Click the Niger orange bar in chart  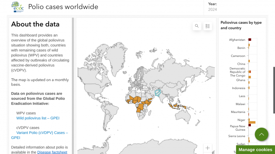coord(252,122)
